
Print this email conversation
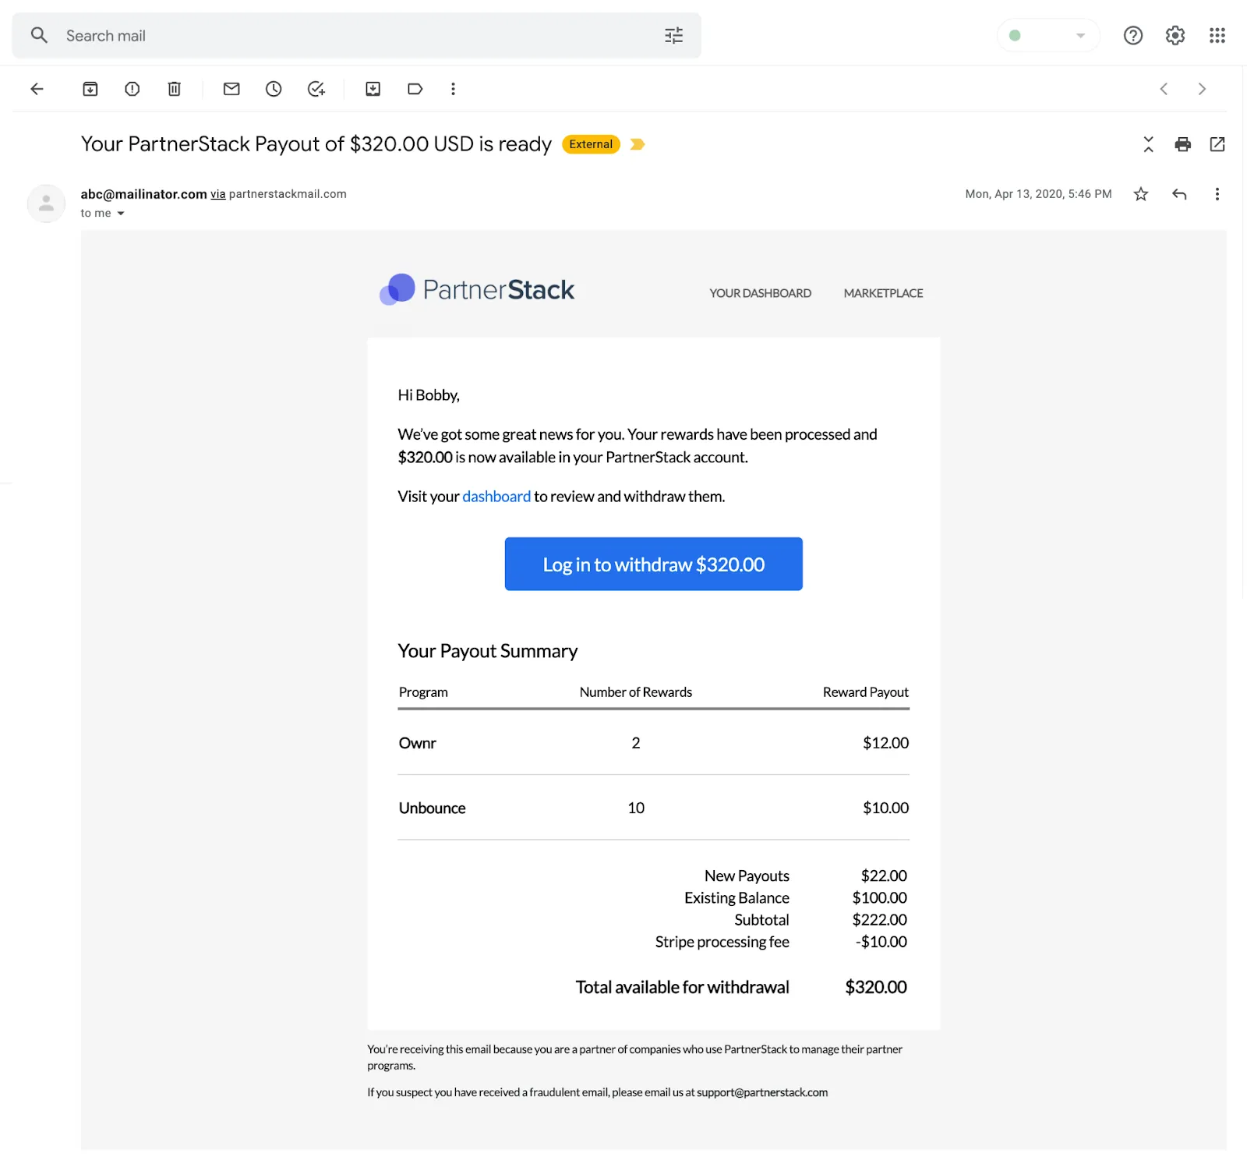tap(1183, 144)
